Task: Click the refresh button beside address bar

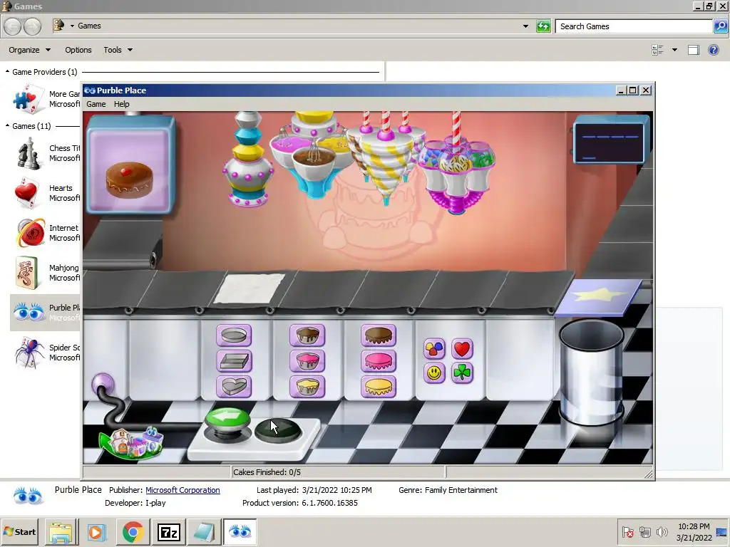Action: 543,26
